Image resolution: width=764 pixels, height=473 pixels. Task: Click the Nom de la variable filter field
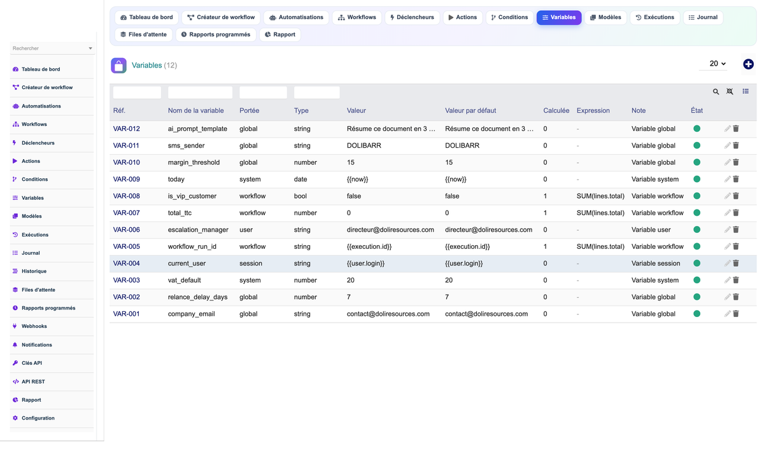point(200,92)
